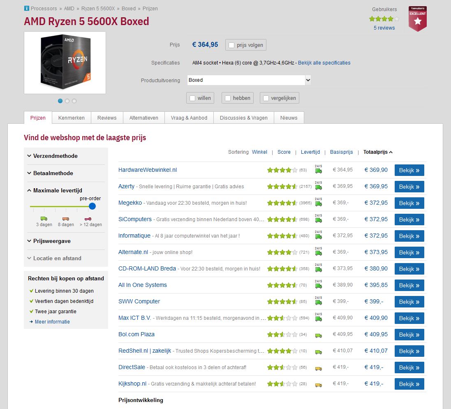
Task: Select the first image carousel dot
Action: [x=60, y=101]
